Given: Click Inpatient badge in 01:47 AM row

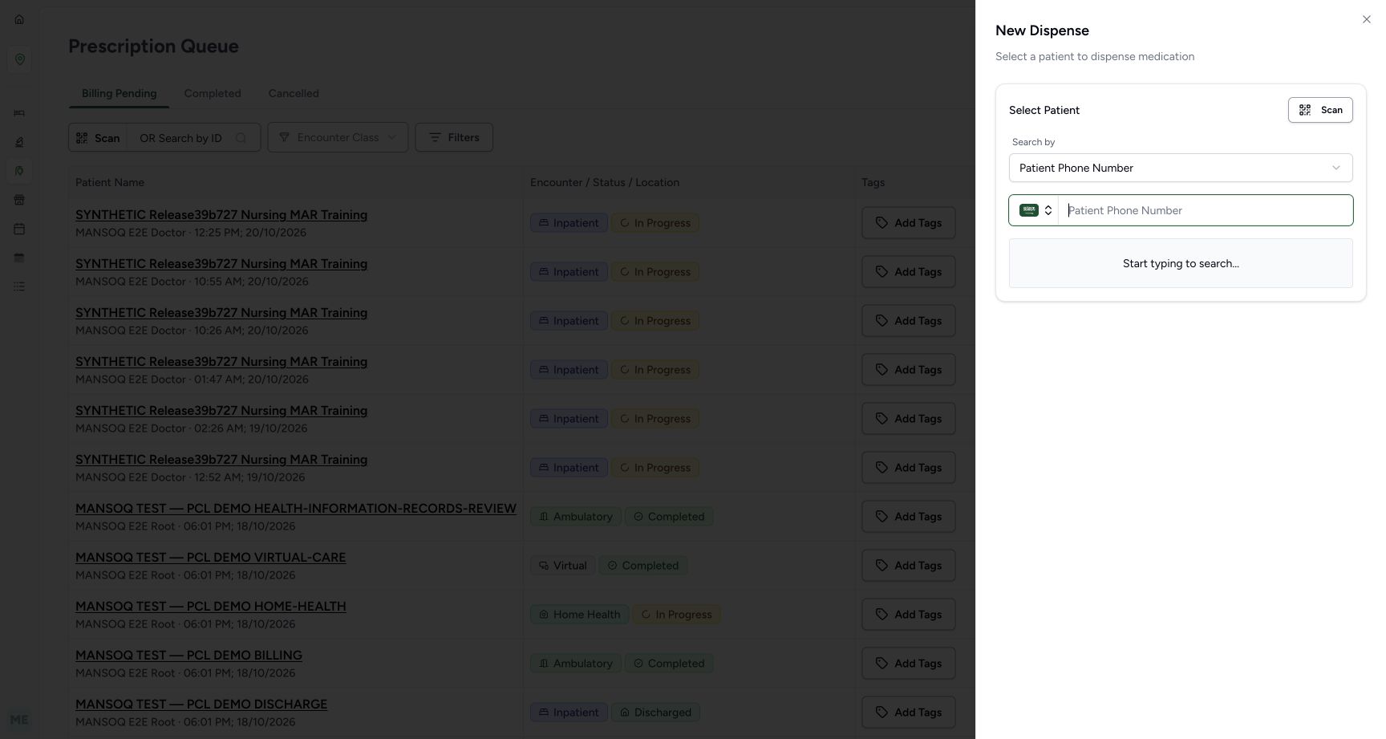Looking at the screenshot, I should [x=569, y=370].
